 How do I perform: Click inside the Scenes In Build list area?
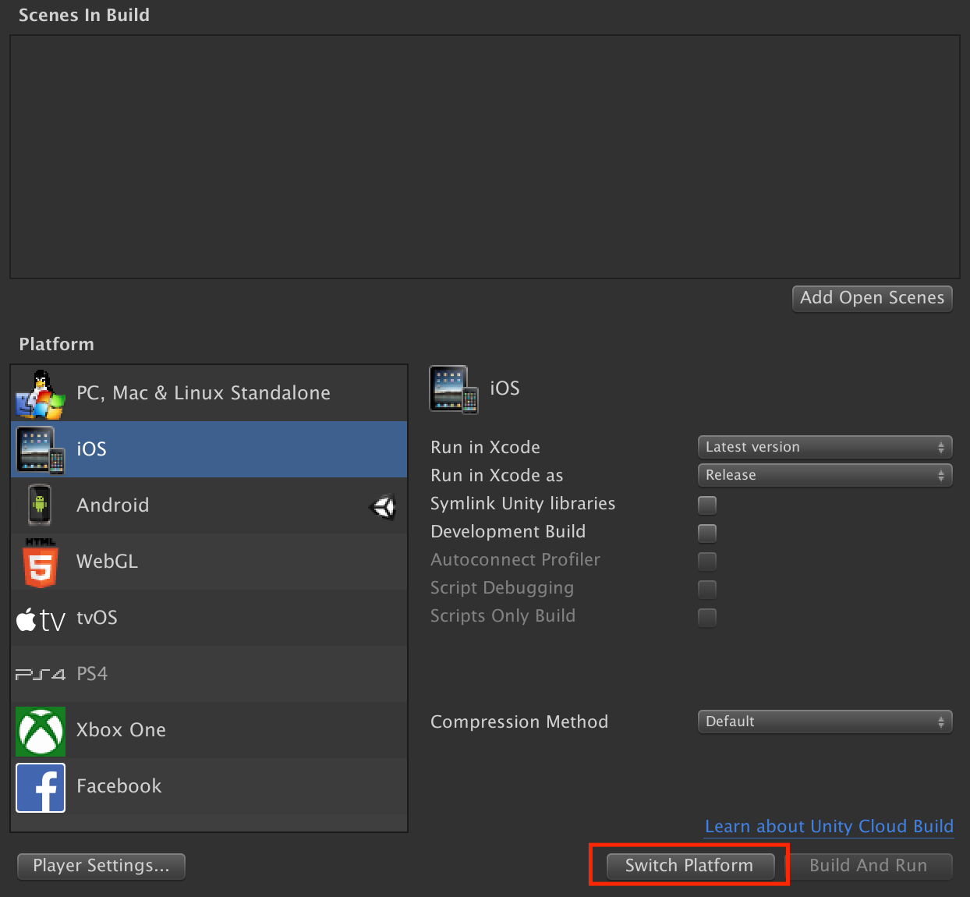pyautogui.click(x=484, y=157)
